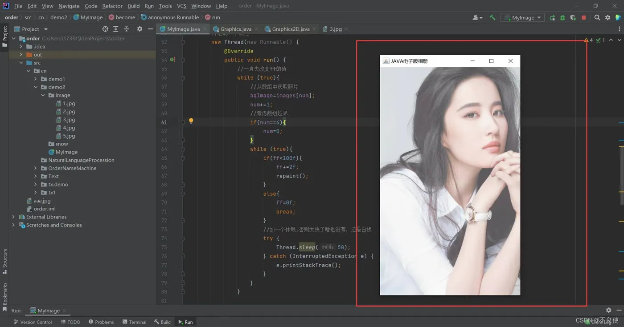
Task: Click the colorful plugin icon top right
Action: coord(618,17)
